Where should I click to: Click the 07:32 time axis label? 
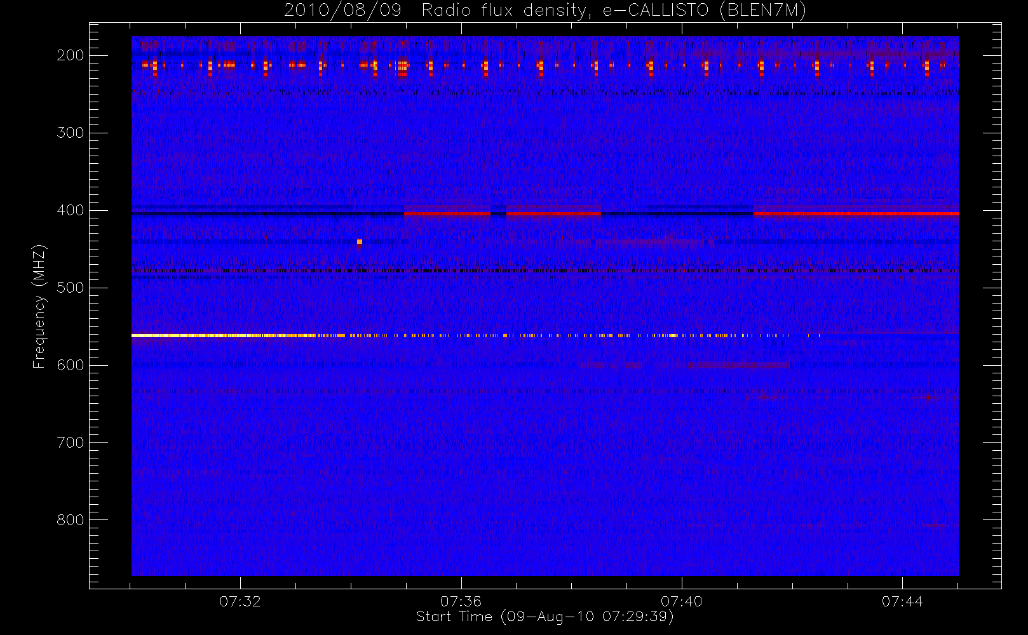(x=240, y=601)
